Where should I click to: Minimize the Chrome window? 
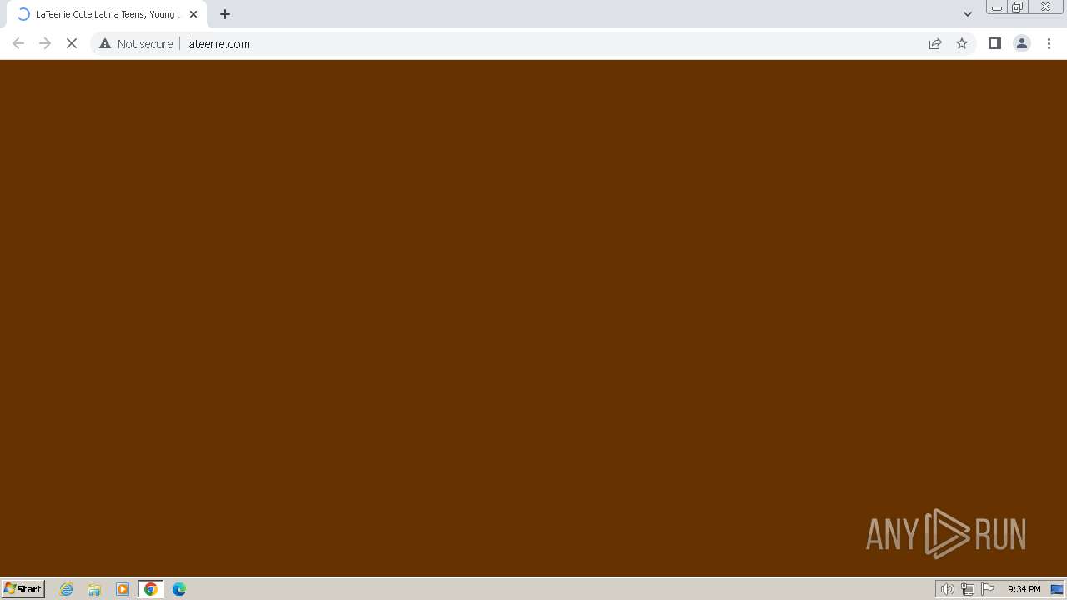pos(997,7)
